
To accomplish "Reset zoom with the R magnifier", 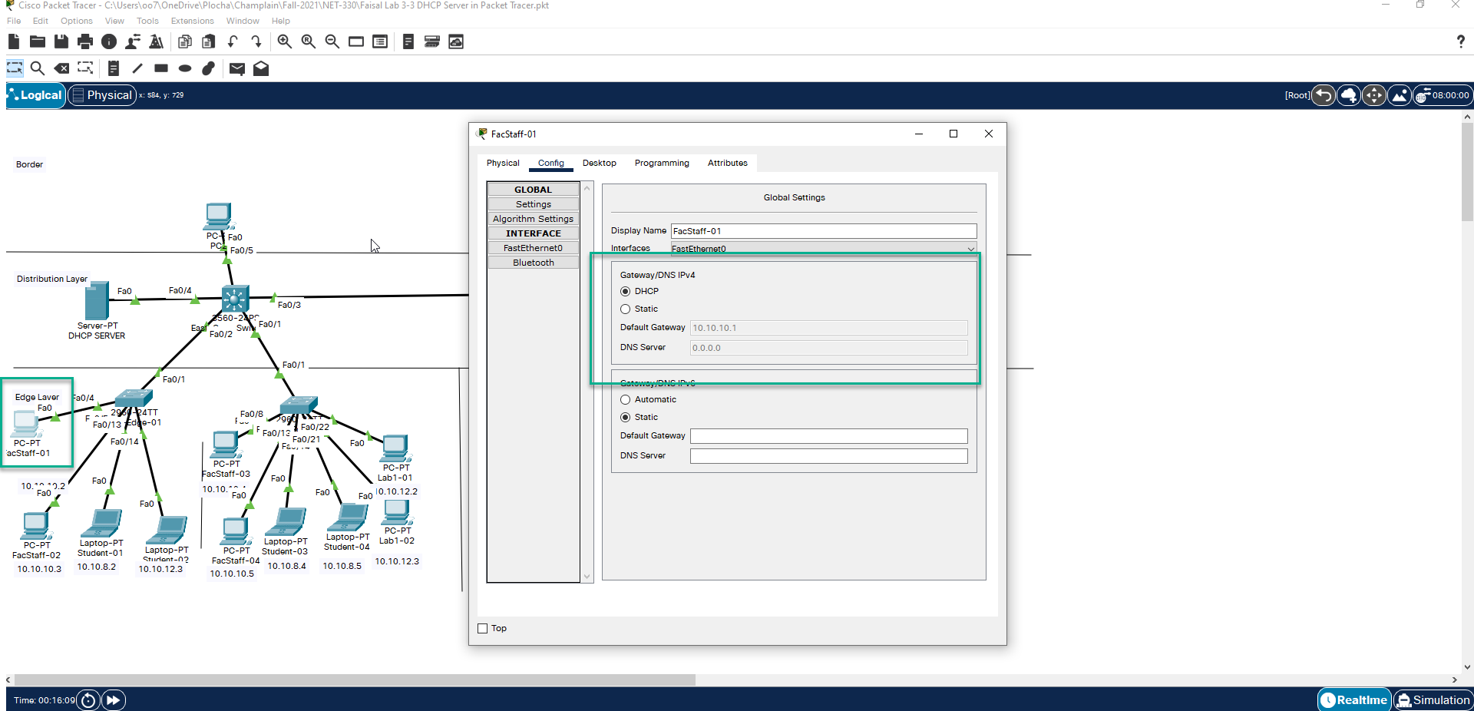I will pyautogui.click(x=309, y=41).
